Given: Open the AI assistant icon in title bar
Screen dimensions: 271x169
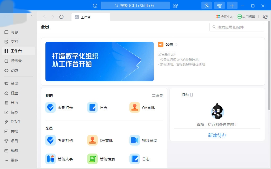Looking at the screenshot, I should (x=206, y=6).
